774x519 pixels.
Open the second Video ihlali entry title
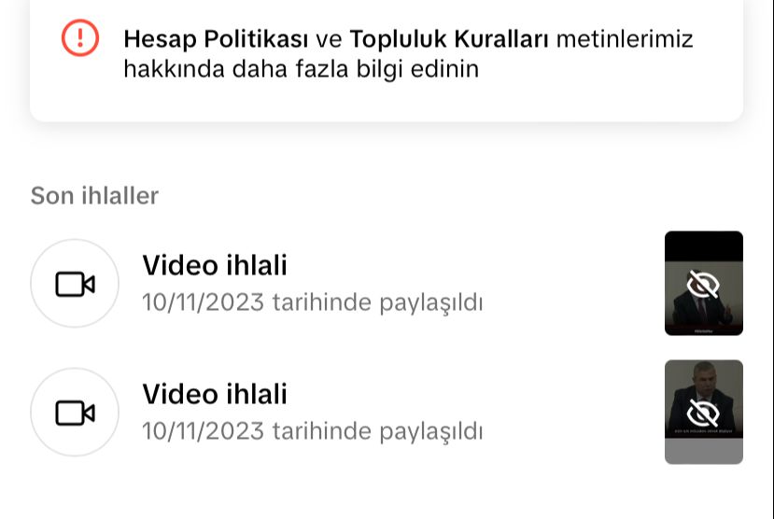coord(215,394)
